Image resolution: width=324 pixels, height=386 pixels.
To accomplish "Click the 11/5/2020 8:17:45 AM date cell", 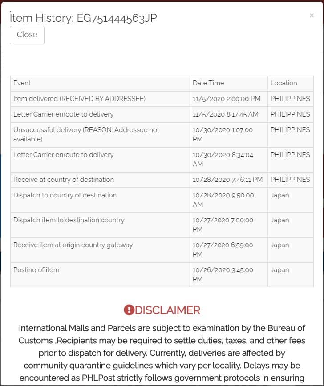I will point(225,114).
